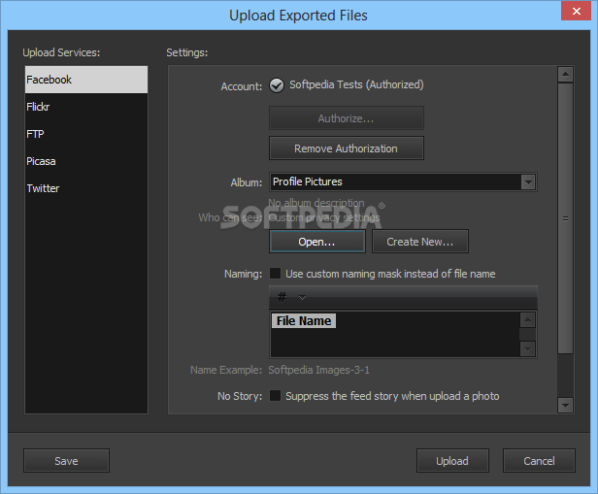Image resolution: width=598 pixels, height=494 pixels.
Task: Open the Album dropdown list
Action: click(x=528, y=181)
